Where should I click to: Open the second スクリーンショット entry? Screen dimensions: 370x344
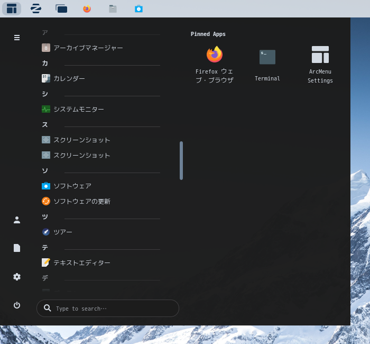[x=101, y=155]
